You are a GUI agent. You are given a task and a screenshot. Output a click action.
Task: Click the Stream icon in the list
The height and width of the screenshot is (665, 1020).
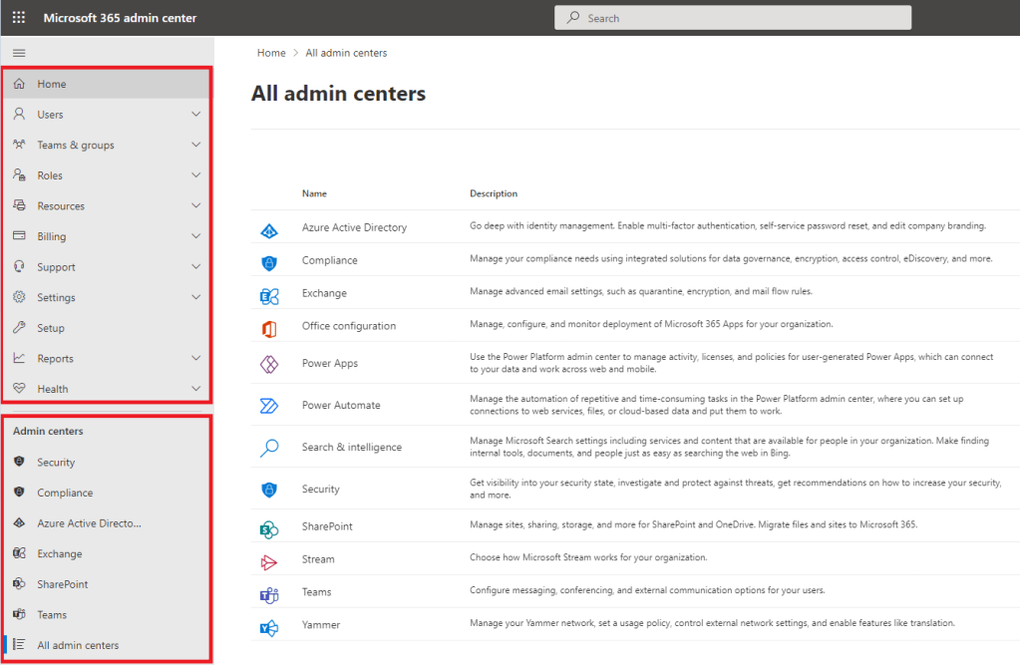[x=268, y=560]
